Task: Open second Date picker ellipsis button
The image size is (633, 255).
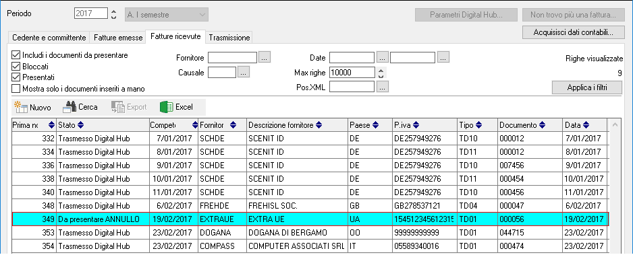Action: point(443,57)
